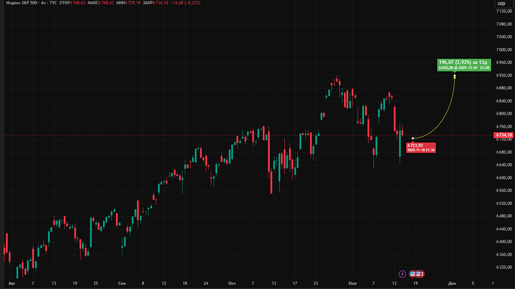Click the 6480,00 price axis label
Viewport: 515px width, 289px height.
(x=504, y=216)
